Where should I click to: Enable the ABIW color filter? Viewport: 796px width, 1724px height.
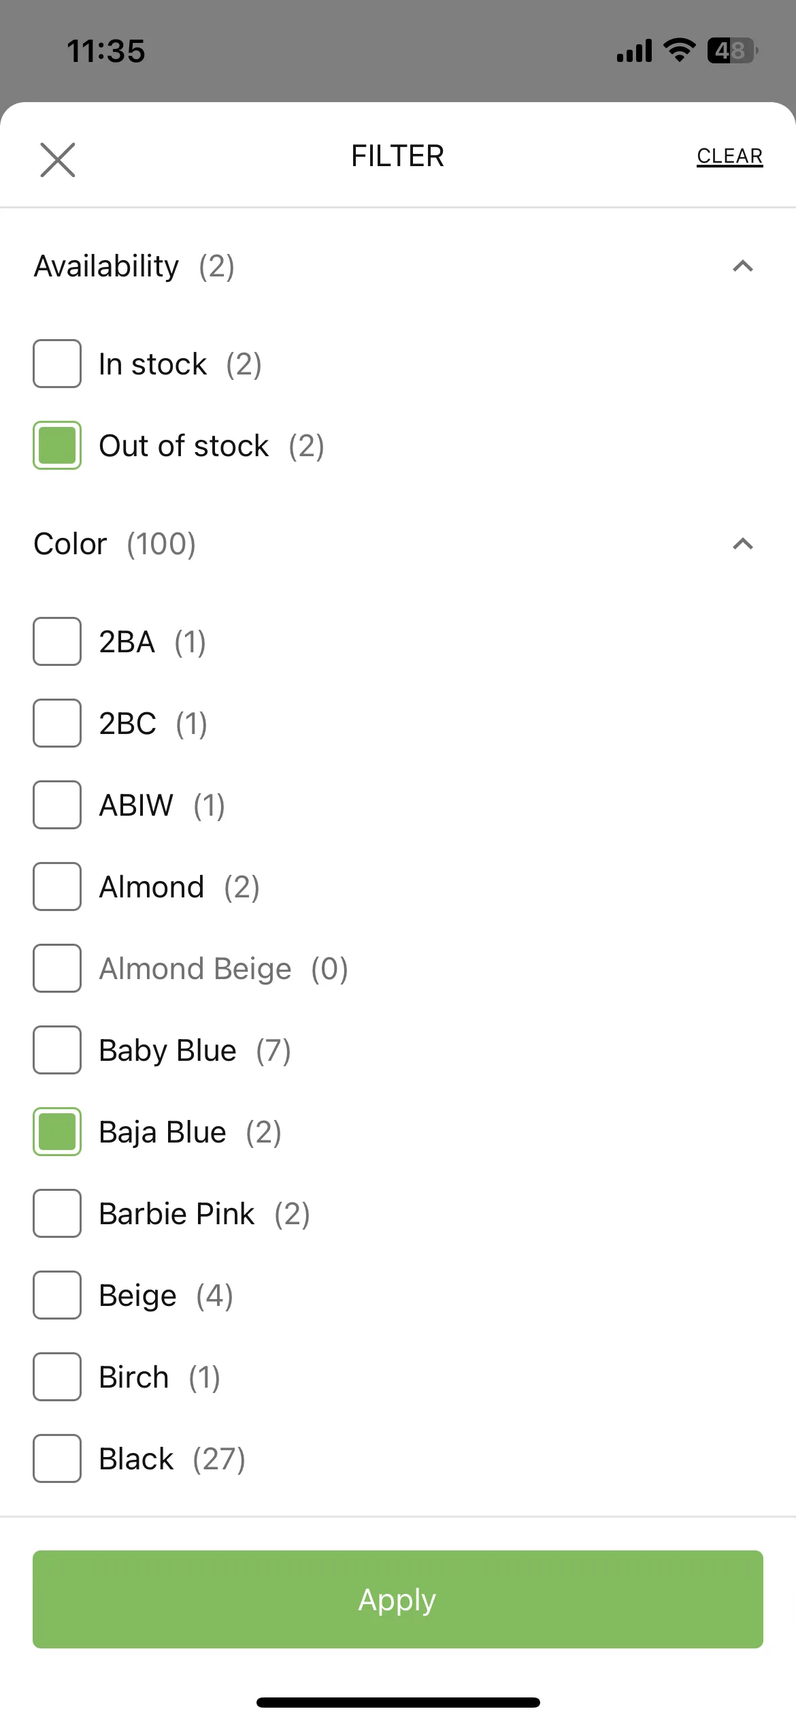pyautogui.click(x=57, y=805)
